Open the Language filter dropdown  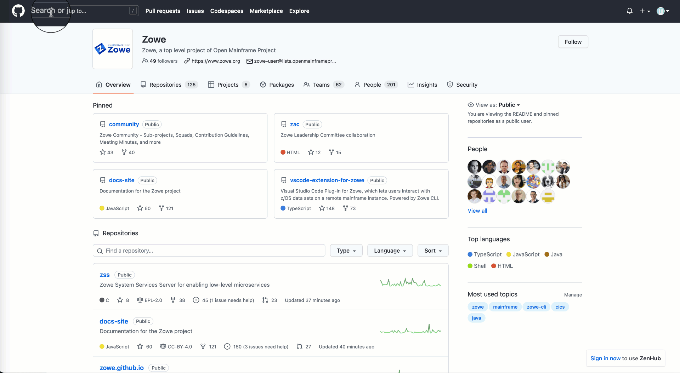point(390,250)
